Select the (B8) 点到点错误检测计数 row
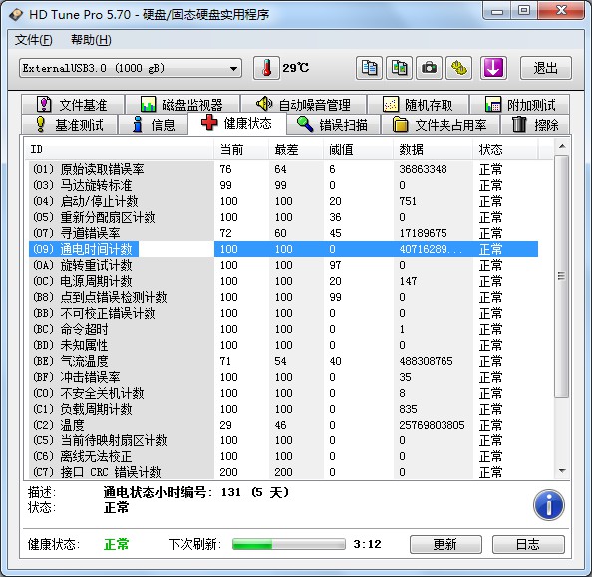Viewport: 592px width, 577px height. pyautogui.click(x=283, y=297)
